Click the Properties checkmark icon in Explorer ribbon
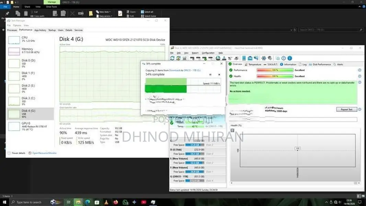Viewport: 366px width, 206px height. pyautogui.click(x=120, y=13)
